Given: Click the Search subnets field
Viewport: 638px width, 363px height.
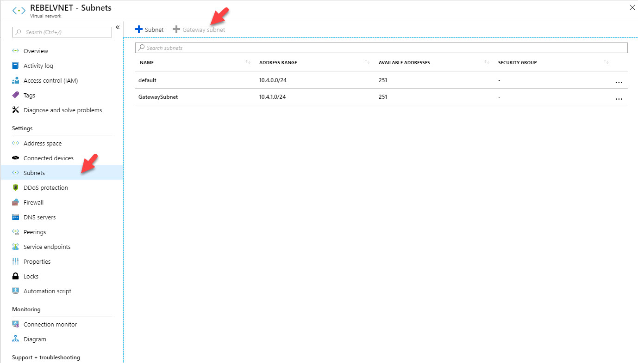Looking at the screenshot, I should pyautogui.click(x=381, y=48).
